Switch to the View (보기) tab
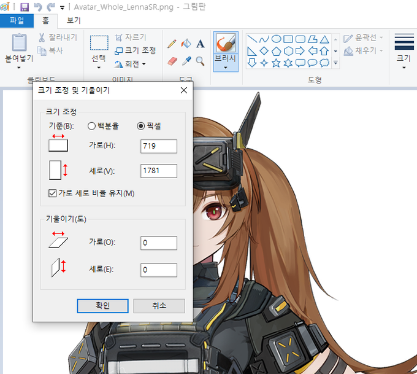The height and width of the screenshot is (374, 417). tap(74, 20)
